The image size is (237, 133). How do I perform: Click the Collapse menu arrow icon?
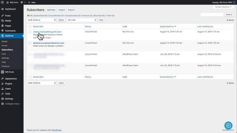coord(3,104)
